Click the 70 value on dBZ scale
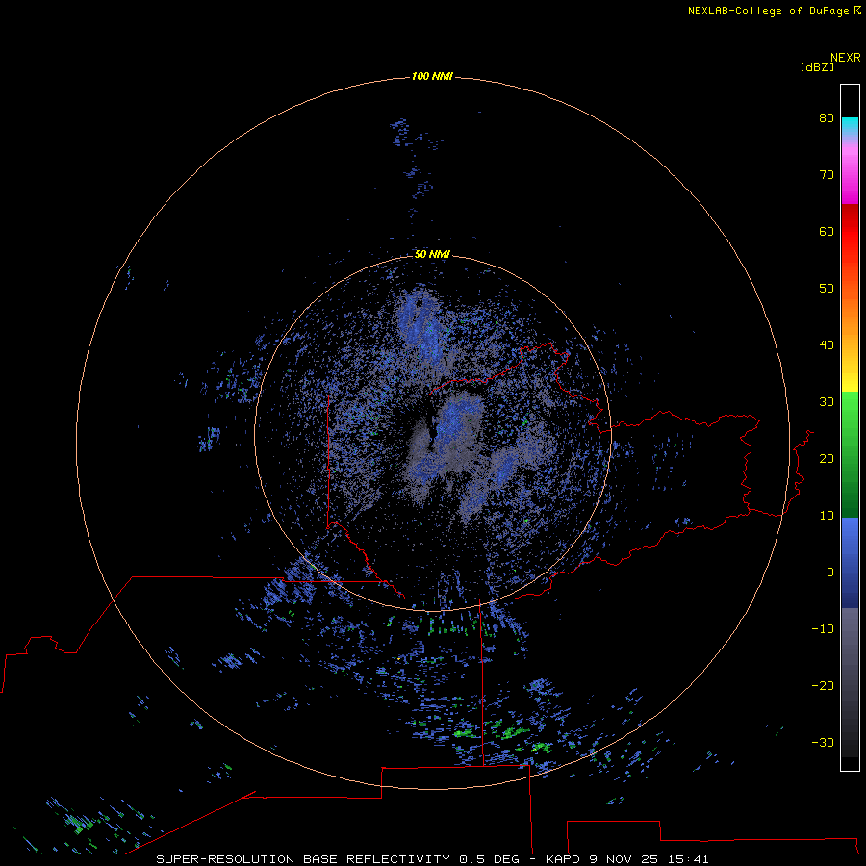The height and width of the screenshot is (866, 866). (x=827, y=174)
